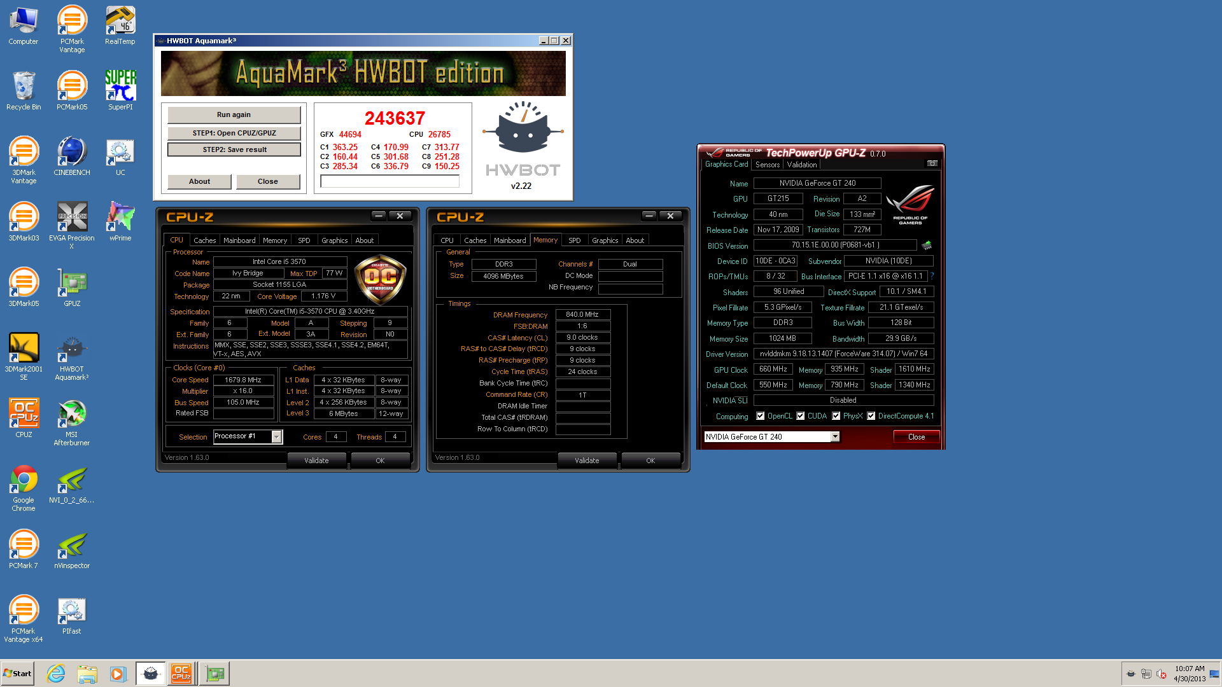The image size is (1222, 687).
Task: Open 3DMark05 desktop shortcut
Action: pyautogui.click(x=24, y=288)
